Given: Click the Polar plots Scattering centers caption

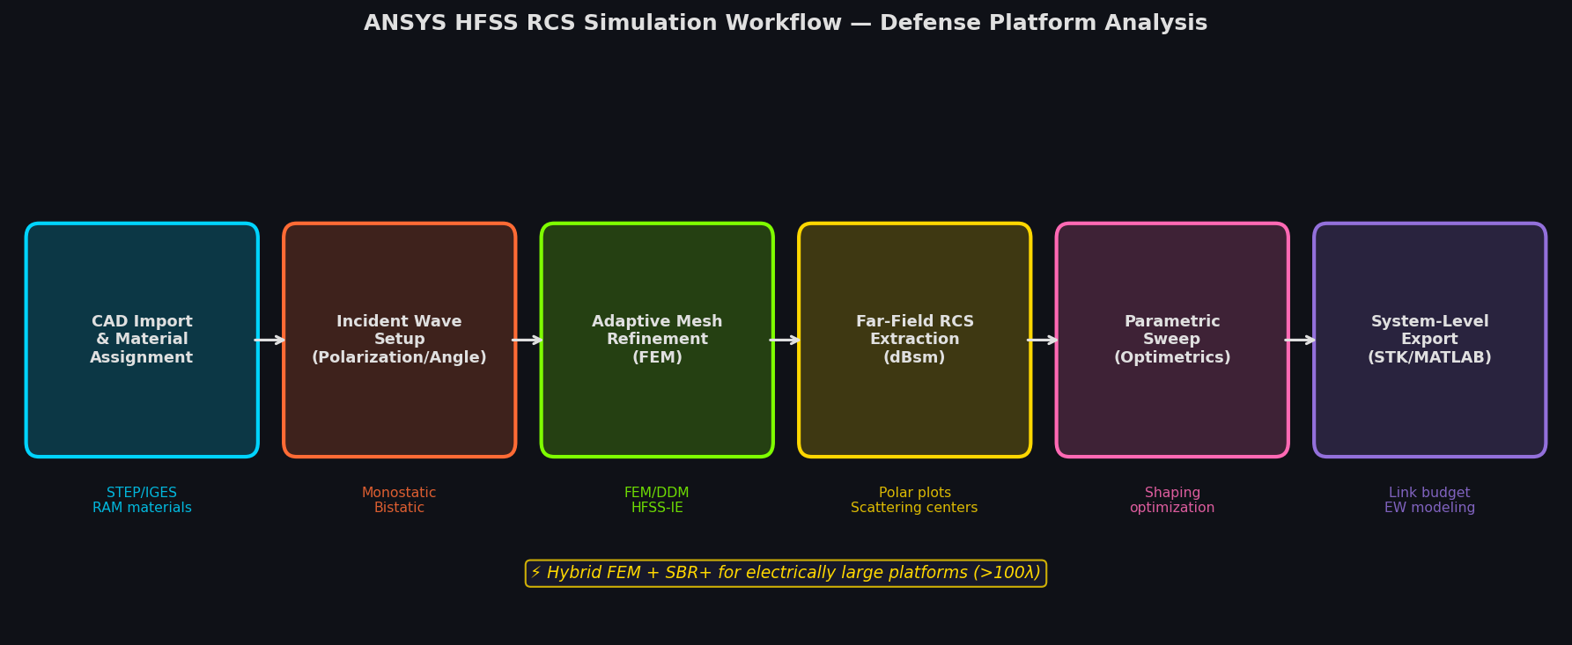Looking at the screenshot, I should pyautogui.click(x=915, y=501).
